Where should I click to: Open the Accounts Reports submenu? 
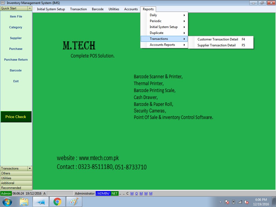(x=164, y=45)
